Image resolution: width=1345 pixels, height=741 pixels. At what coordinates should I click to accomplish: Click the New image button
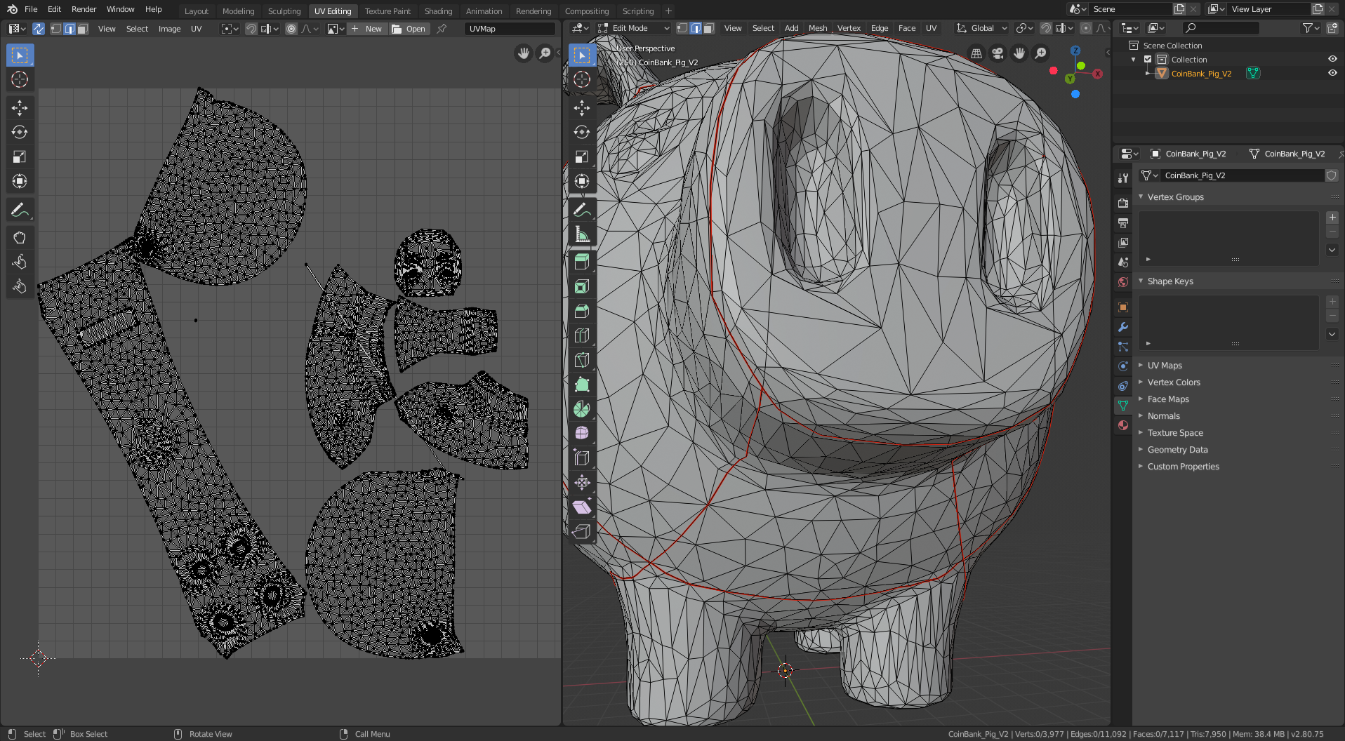click(366, 29)
